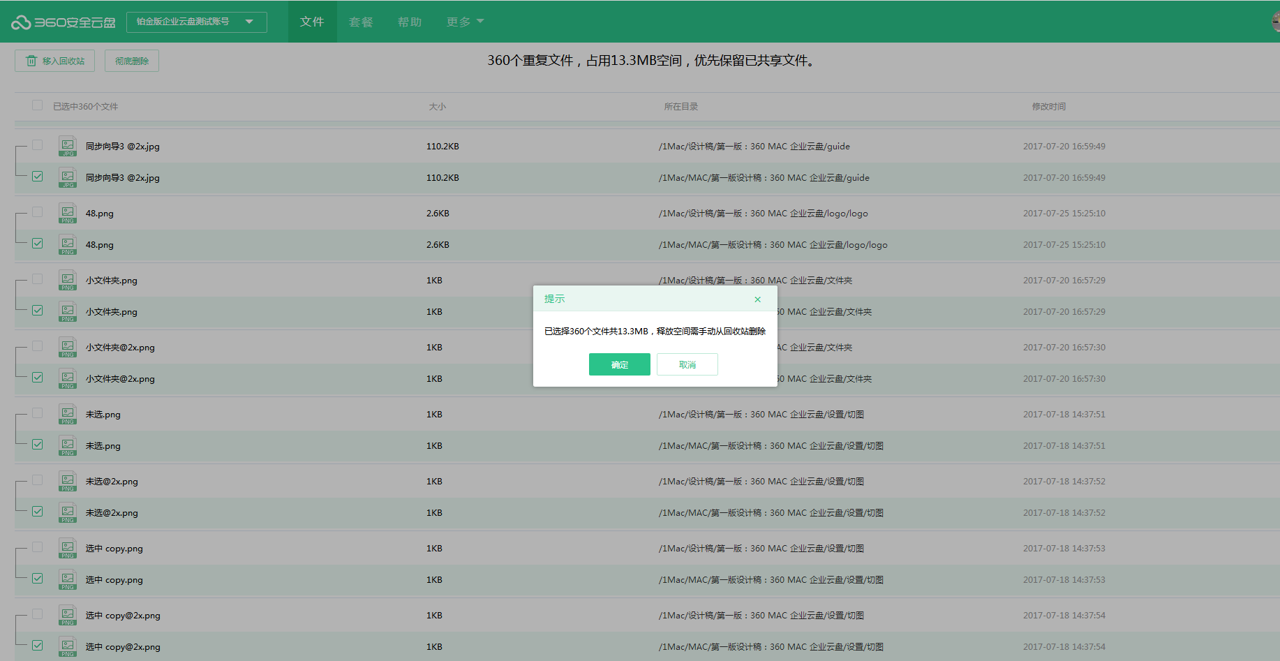Click the PNG icon next to 小文件夹.png

click(67, 280)
